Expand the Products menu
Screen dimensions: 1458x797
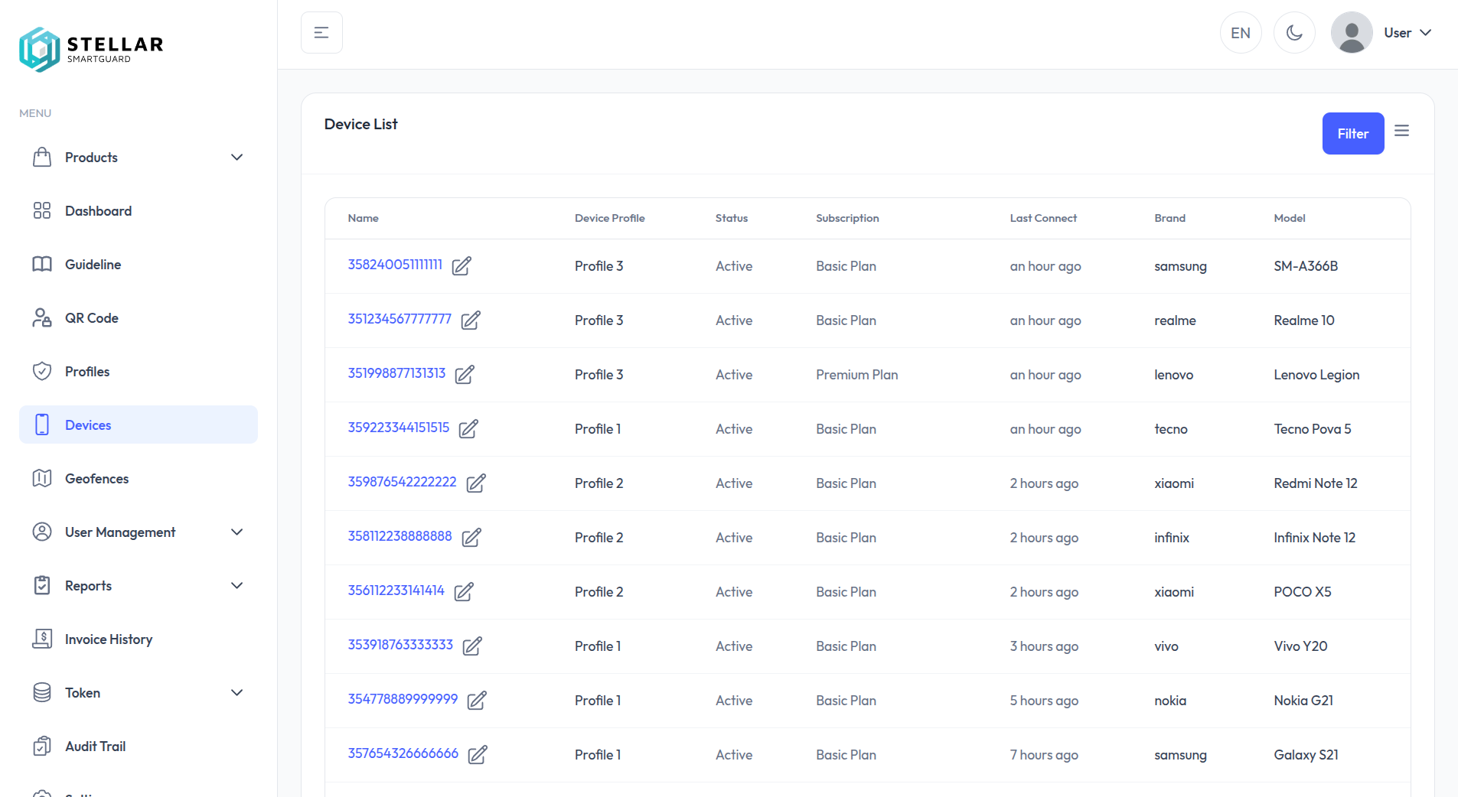click(x=237, y=157)
